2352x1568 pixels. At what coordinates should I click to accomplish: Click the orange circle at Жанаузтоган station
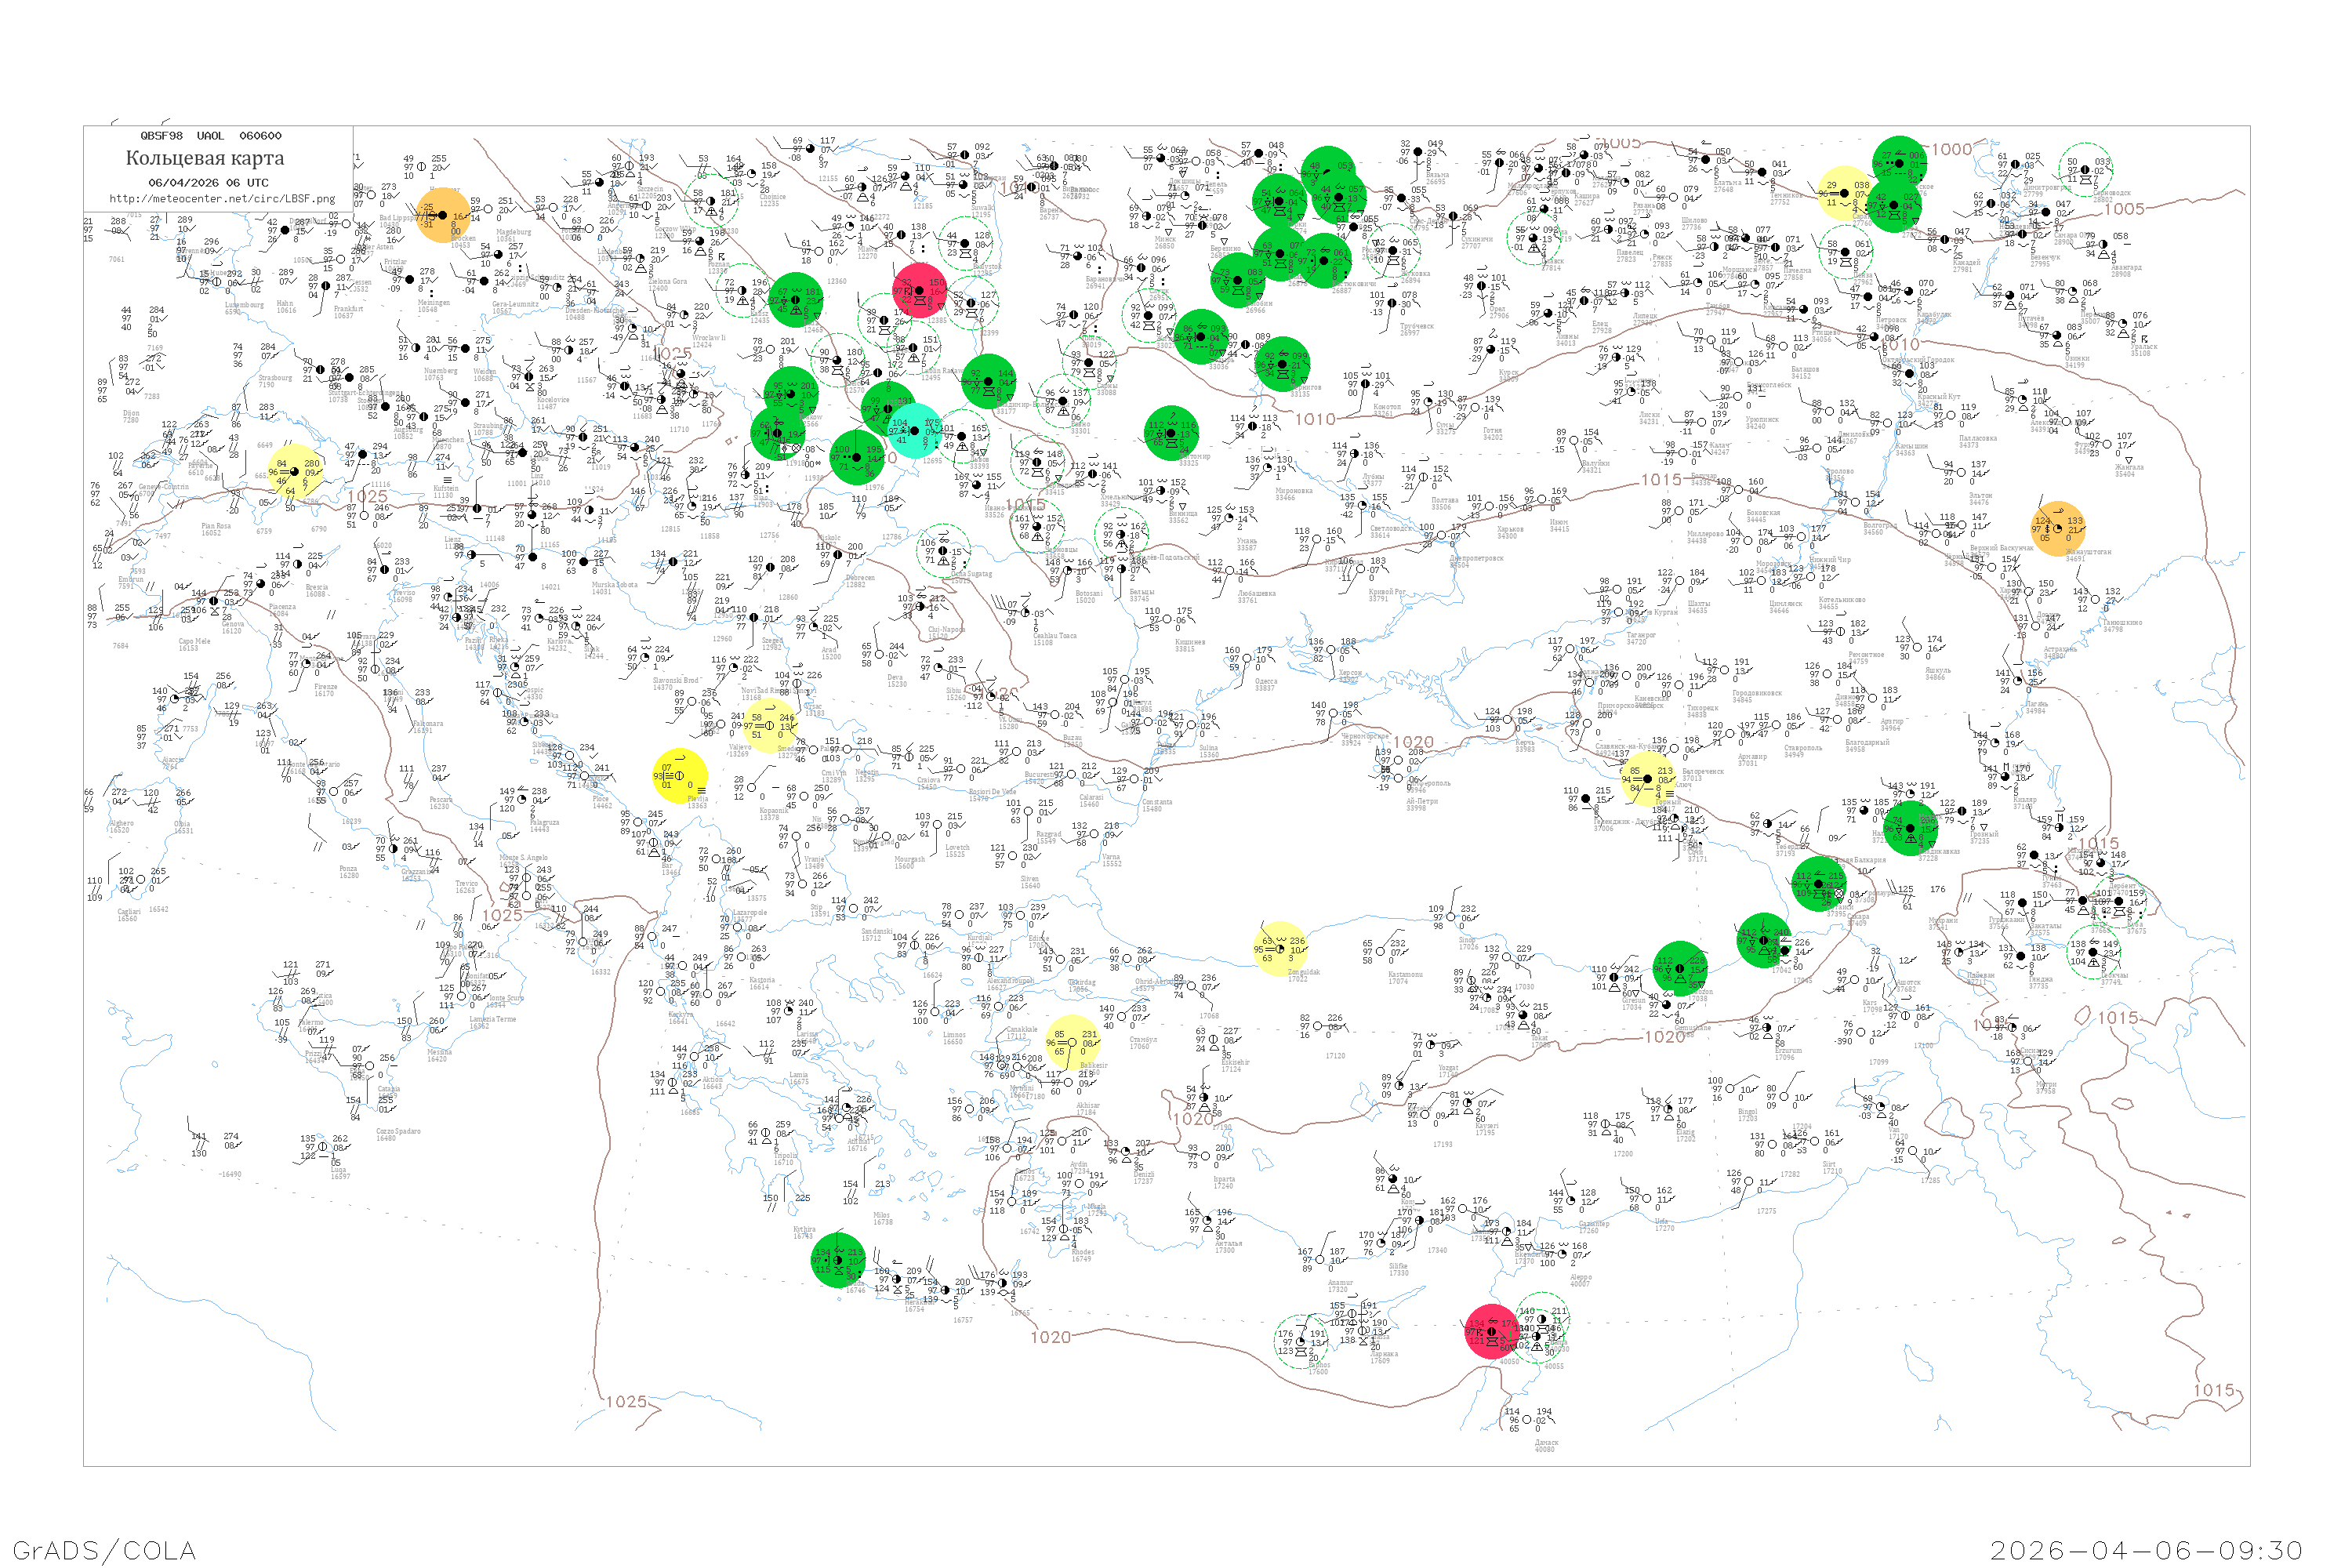(2059, 528)
